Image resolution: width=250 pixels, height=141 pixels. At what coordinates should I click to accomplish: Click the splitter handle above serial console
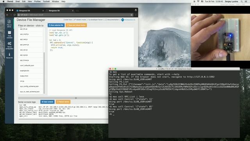[76, 98]
